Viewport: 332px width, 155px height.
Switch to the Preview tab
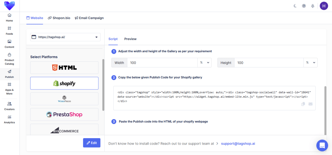[x=130, y=39]
